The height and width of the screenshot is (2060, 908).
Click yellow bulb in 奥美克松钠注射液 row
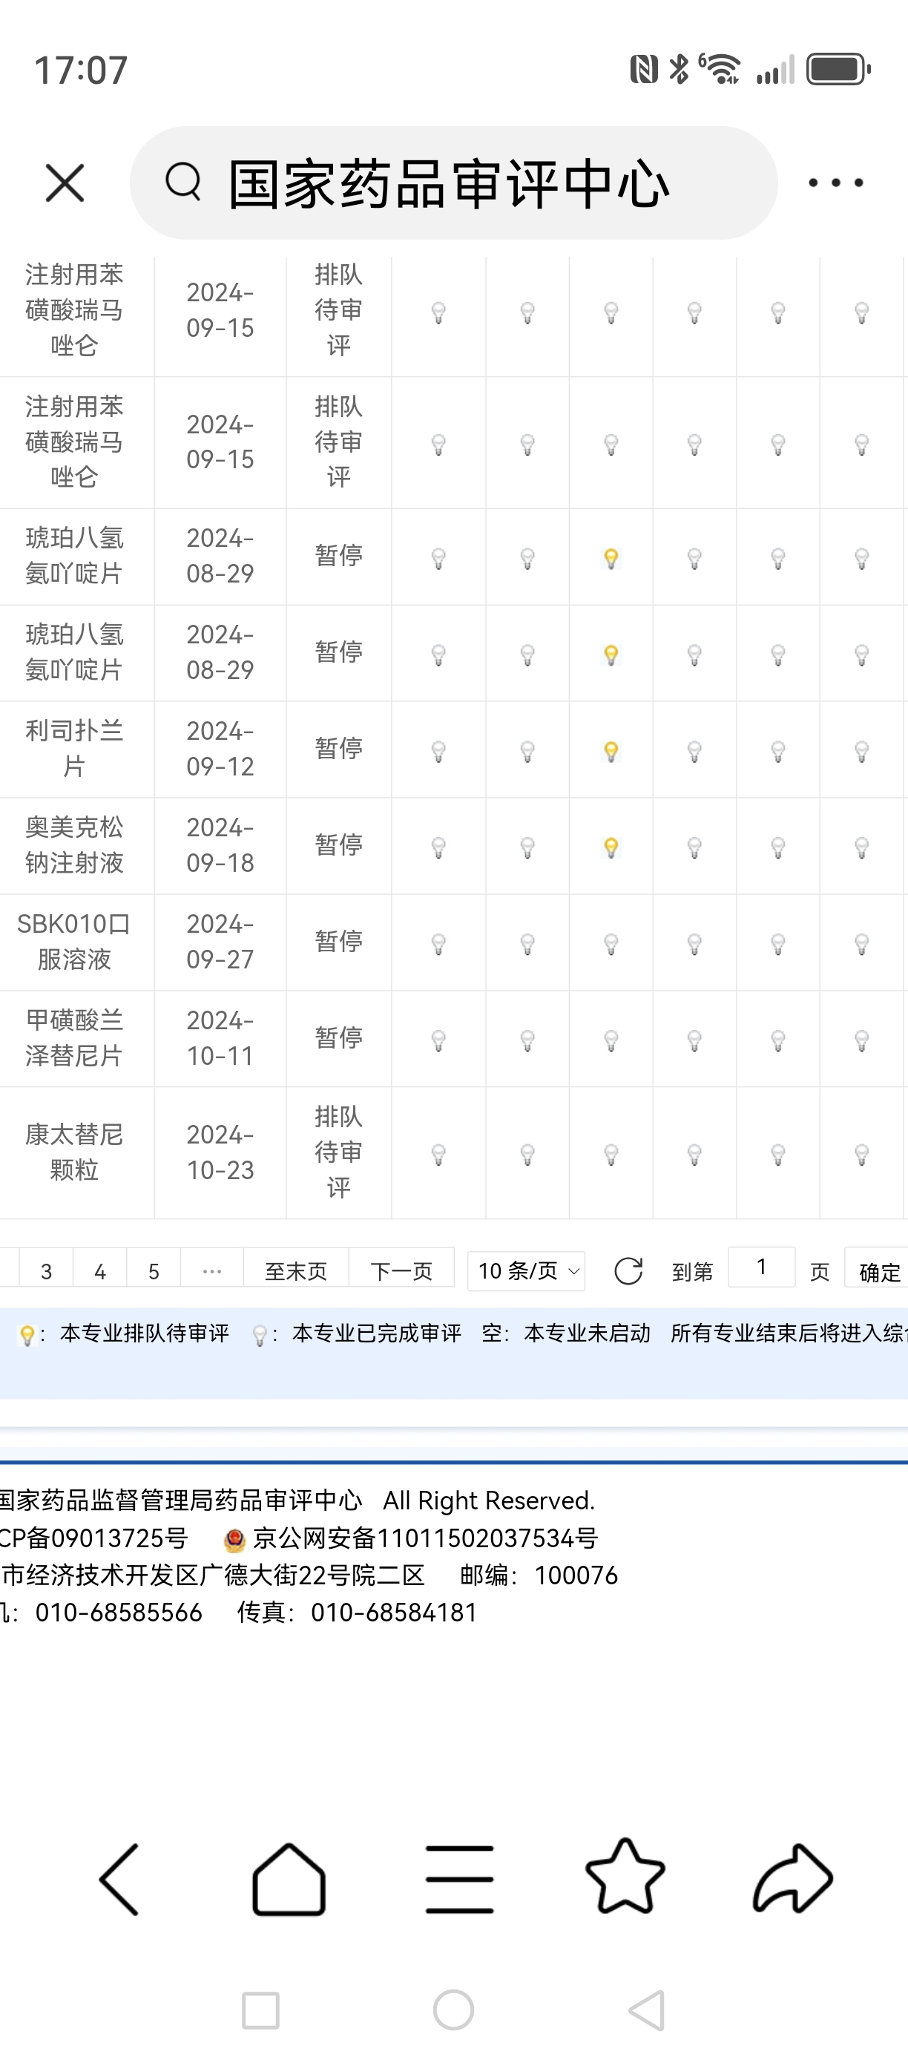tap(611, 847)
